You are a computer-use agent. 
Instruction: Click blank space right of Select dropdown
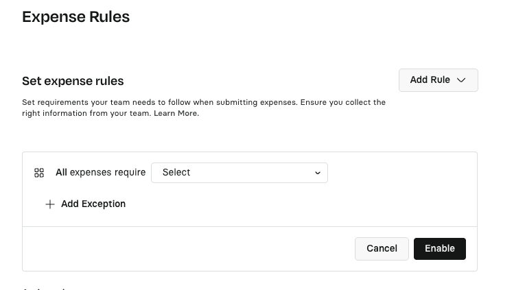401,173
